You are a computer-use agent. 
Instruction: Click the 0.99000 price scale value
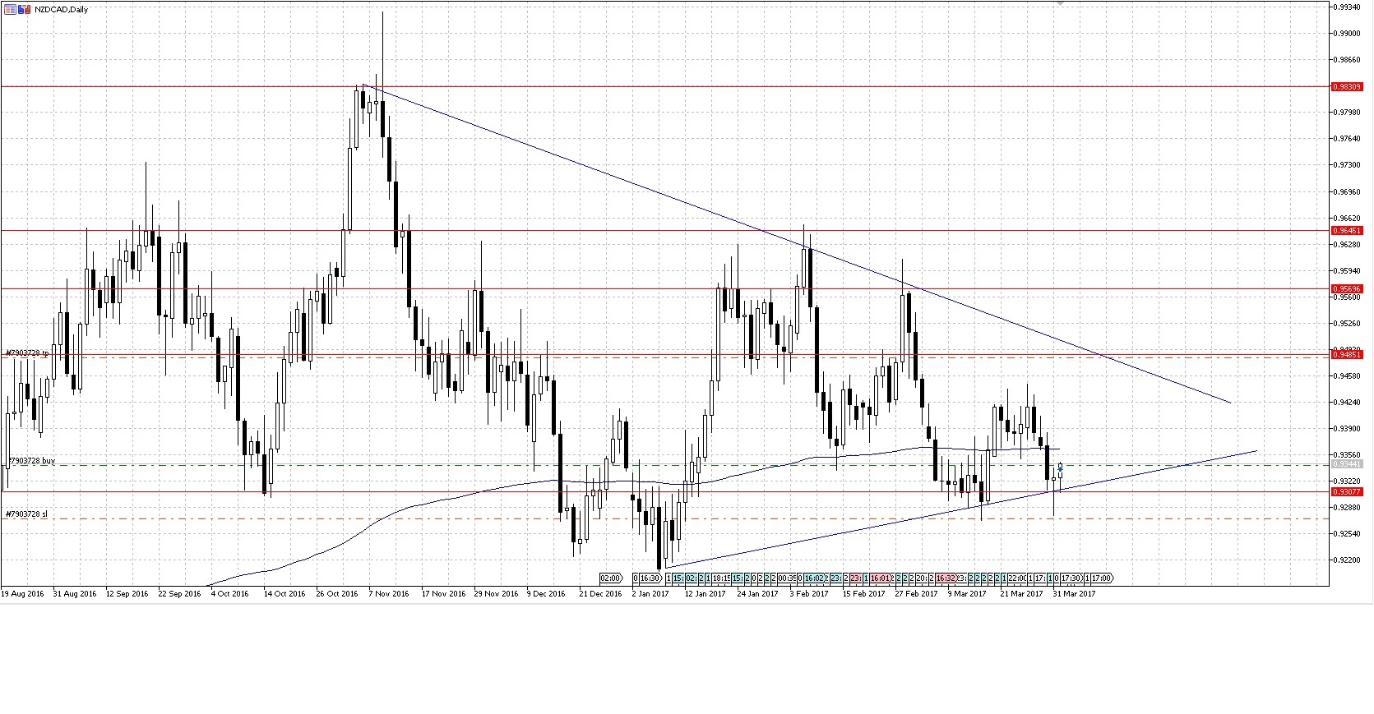click(1346, 33)
